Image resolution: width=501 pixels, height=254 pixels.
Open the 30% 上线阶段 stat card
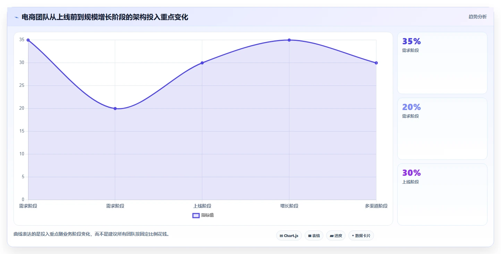pos(442,194)
